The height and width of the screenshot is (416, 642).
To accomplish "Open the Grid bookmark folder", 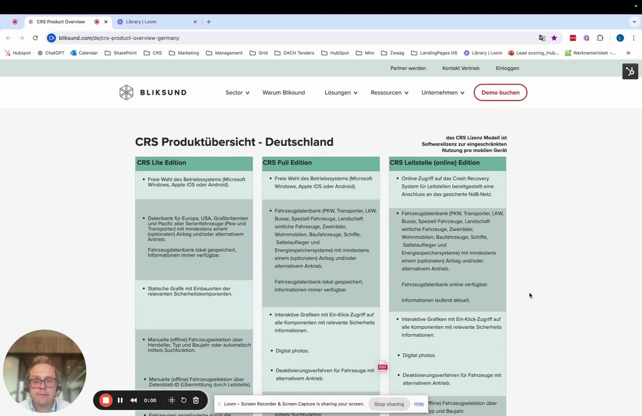I will [x=258, y=53].
